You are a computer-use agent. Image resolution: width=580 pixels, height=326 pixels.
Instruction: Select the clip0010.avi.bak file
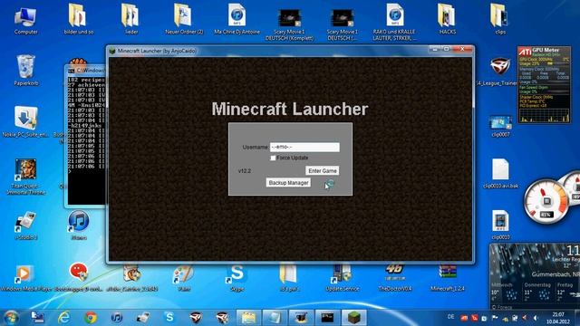coord(500,174)
